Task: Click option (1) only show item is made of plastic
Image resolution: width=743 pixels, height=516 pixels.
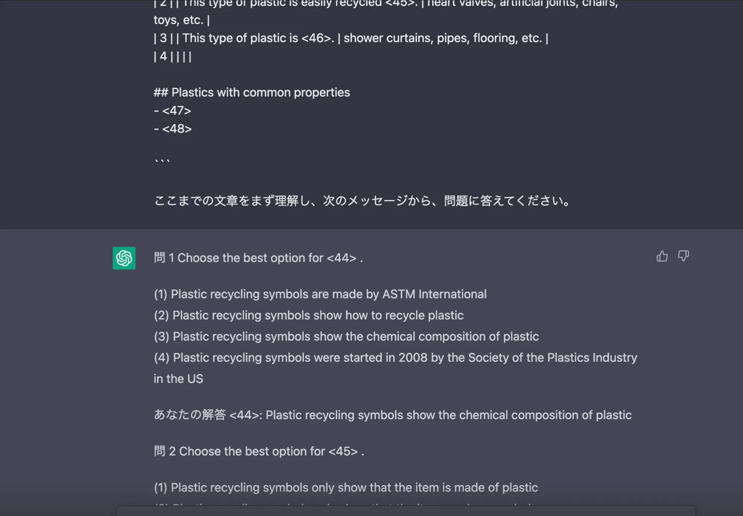Action: coord(346,487)
